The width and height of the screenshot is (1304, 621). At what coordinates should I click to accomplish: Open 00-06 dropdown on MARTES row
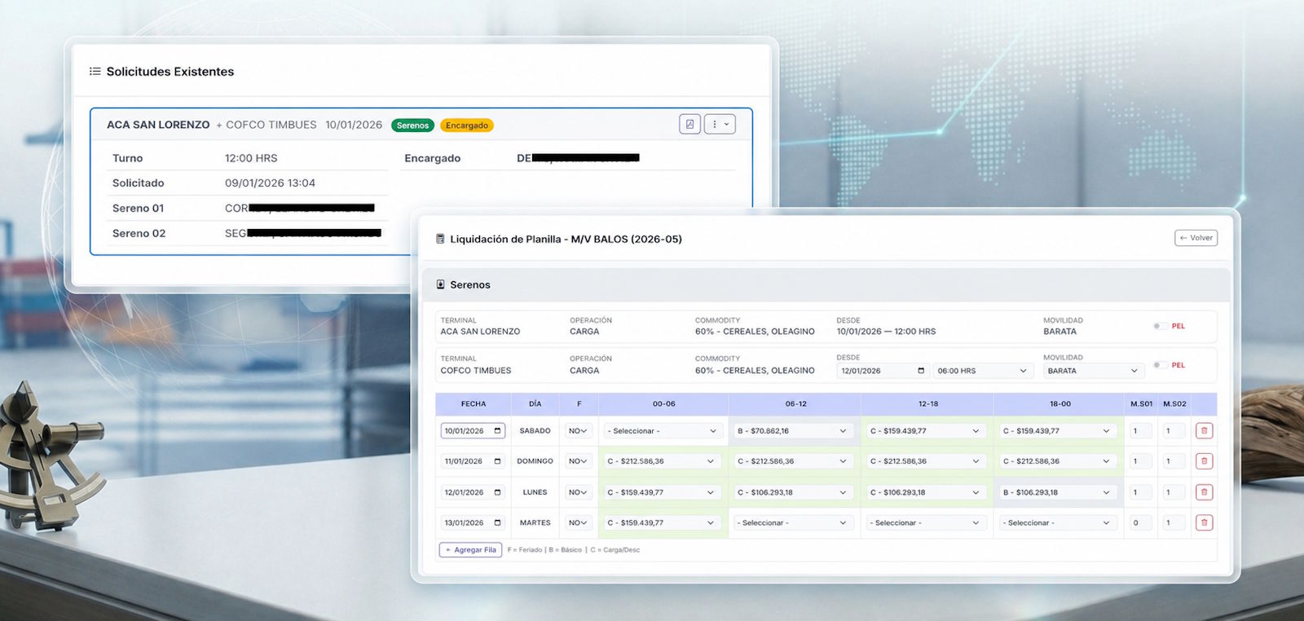point(663,522)
